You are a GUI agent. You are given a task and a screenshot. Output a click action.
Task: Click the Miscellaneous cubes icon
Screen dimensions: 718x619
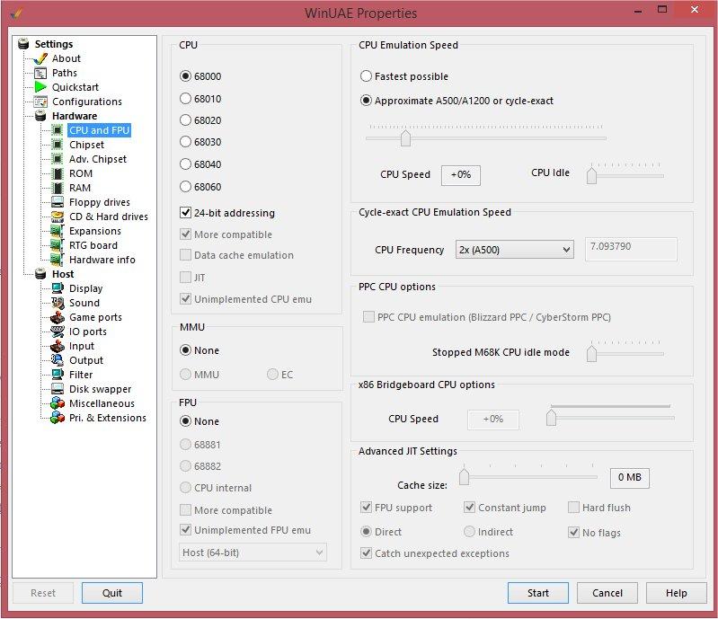[58, 403]
